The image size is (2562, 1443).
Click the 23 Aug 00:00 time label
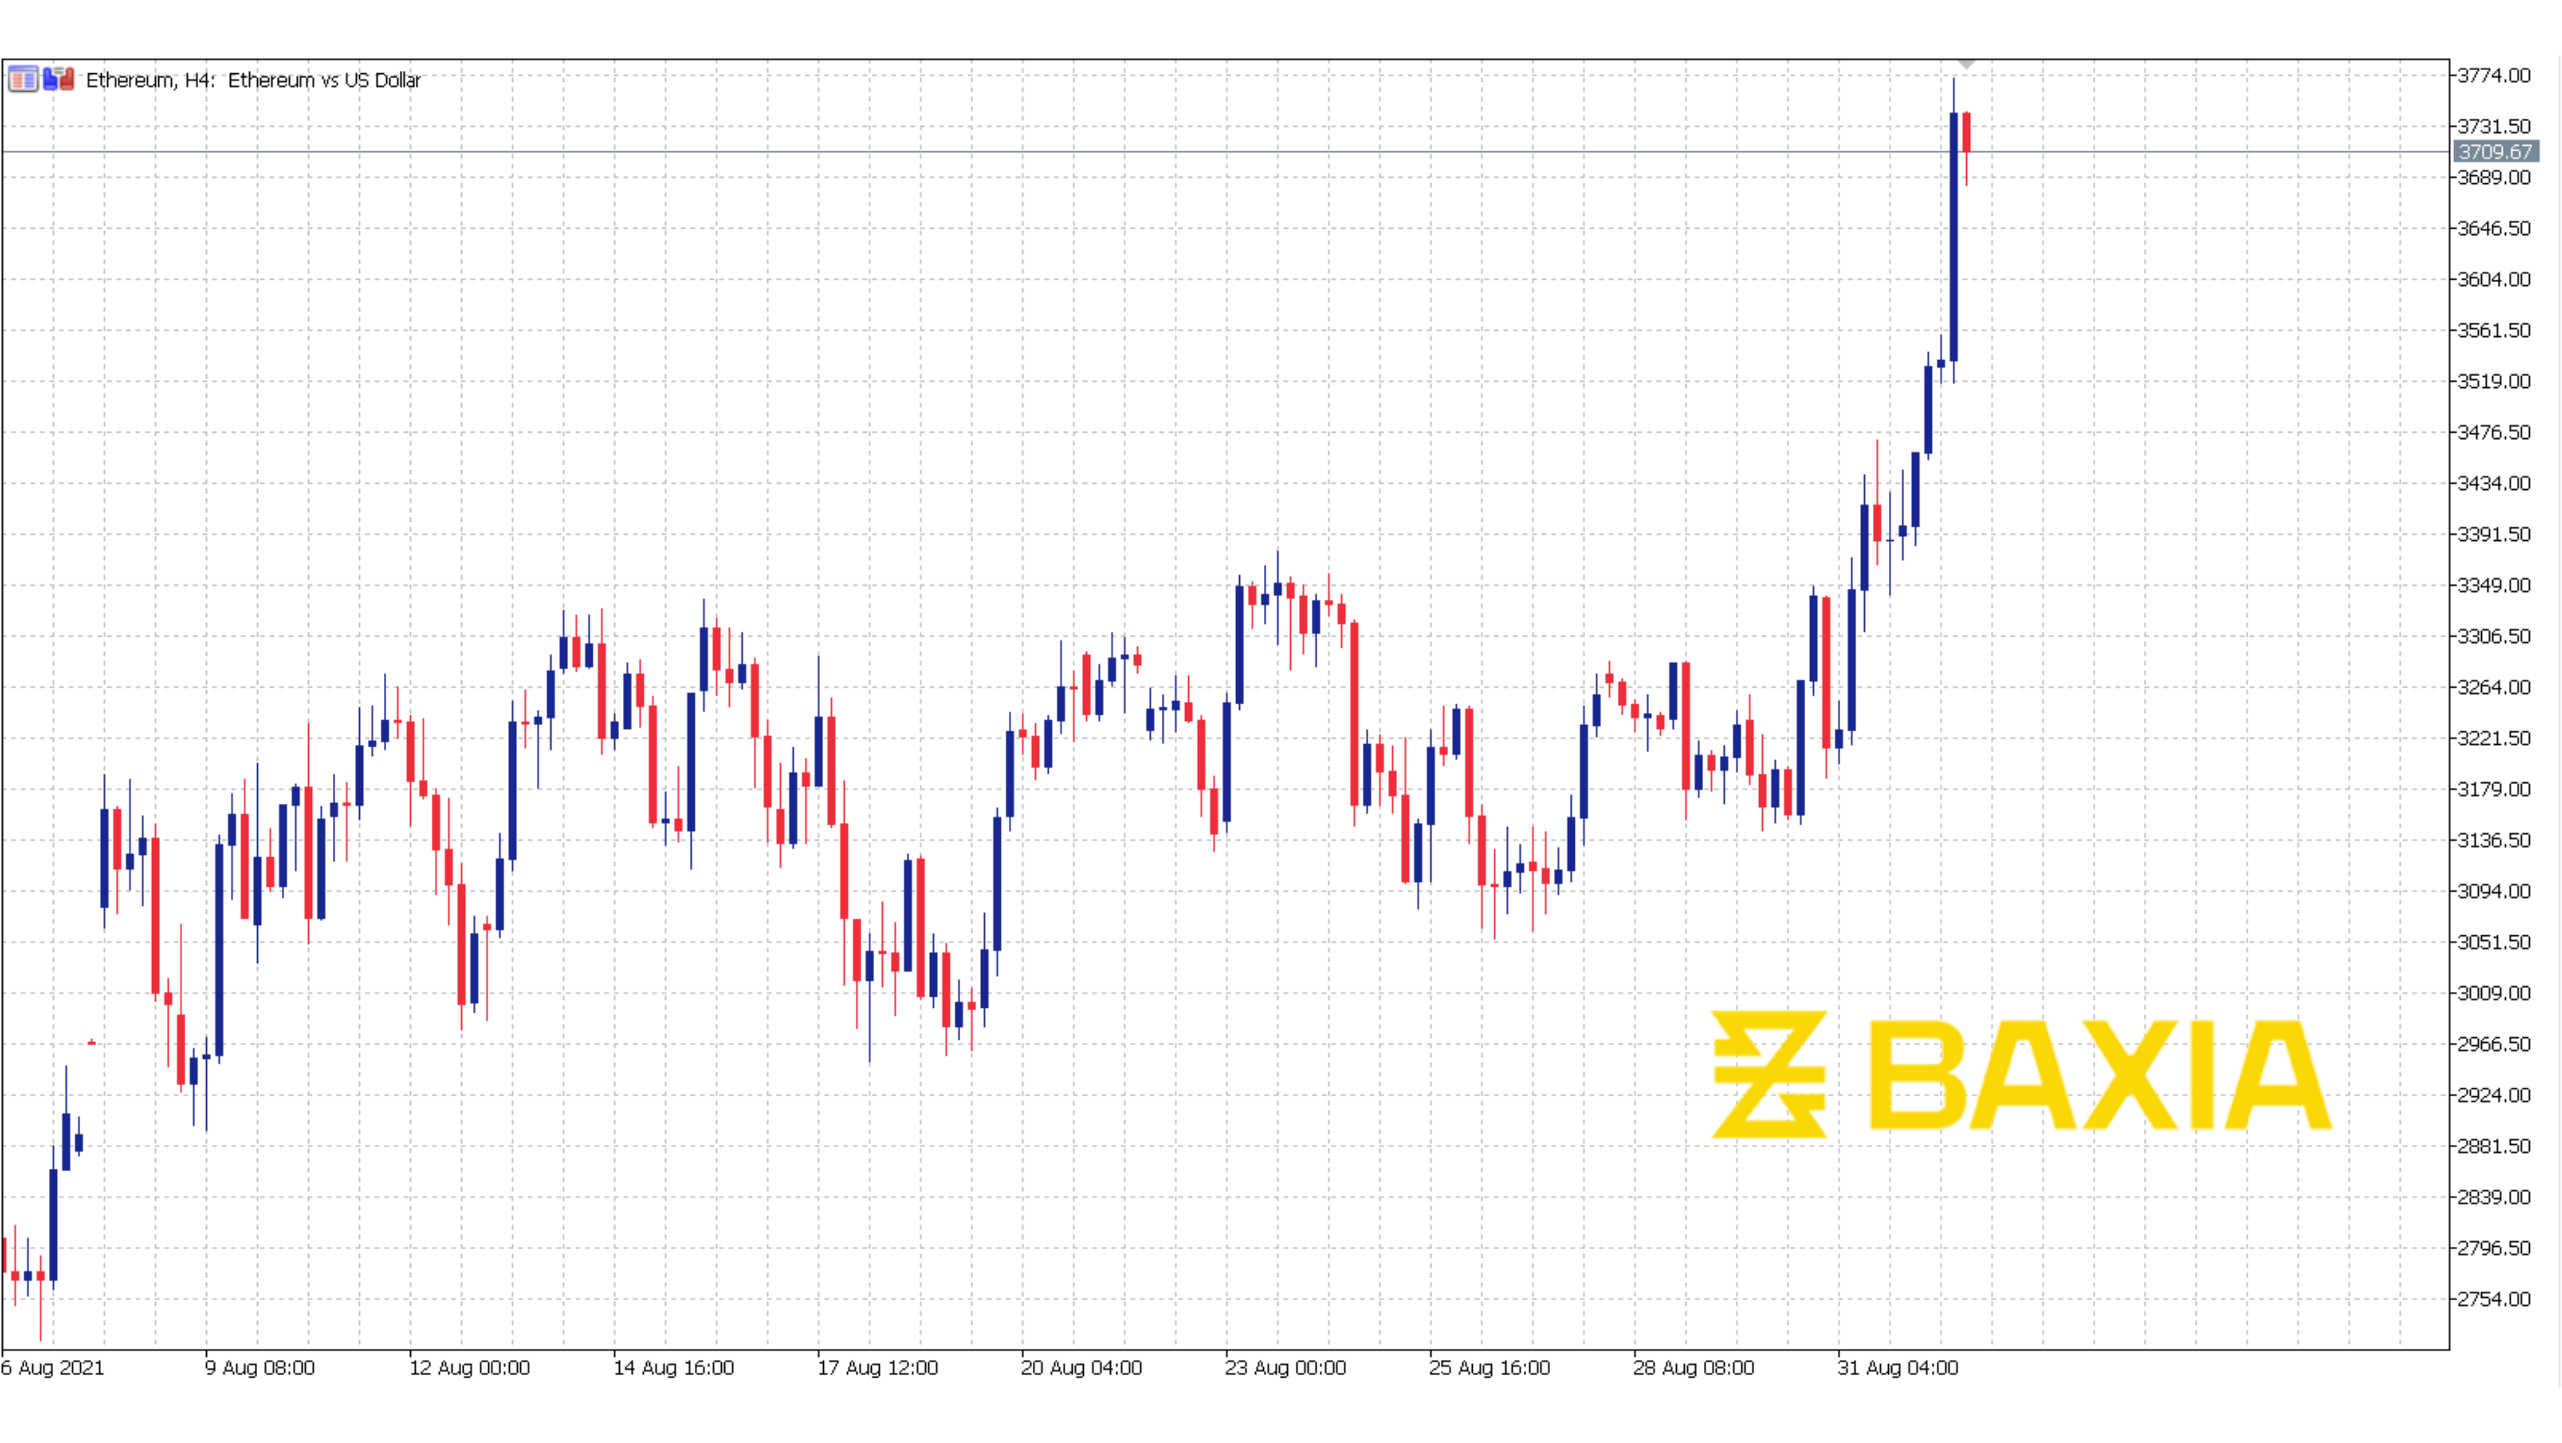click(x=1285, y=1368)
